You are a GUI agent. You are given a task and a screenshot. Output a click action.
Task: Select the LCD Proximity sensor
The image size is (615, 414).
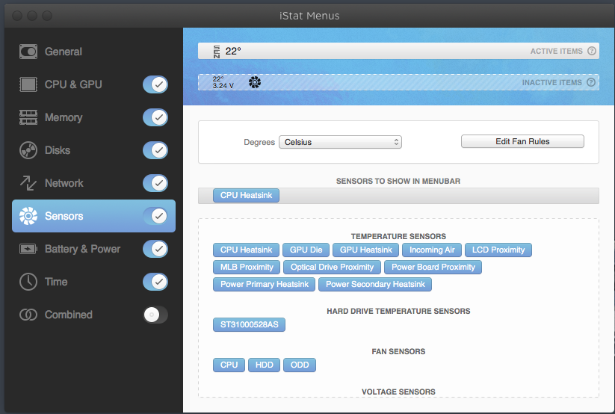coord(498,250)
